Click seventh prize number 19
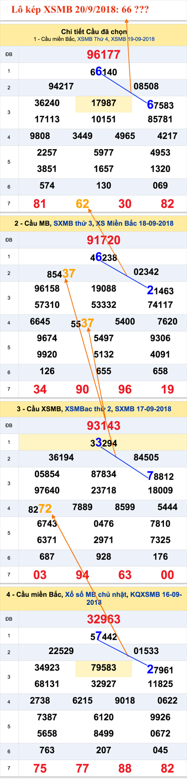187x779 pixels. tap(168, 389)
